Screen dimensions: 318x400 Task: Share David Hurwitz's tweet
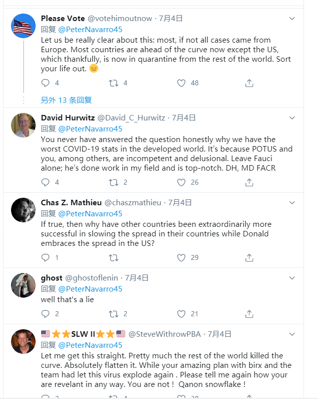point(249,182)
